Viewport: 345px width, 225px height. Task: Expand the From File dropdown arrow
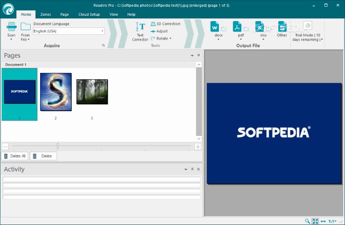point(29,40)
